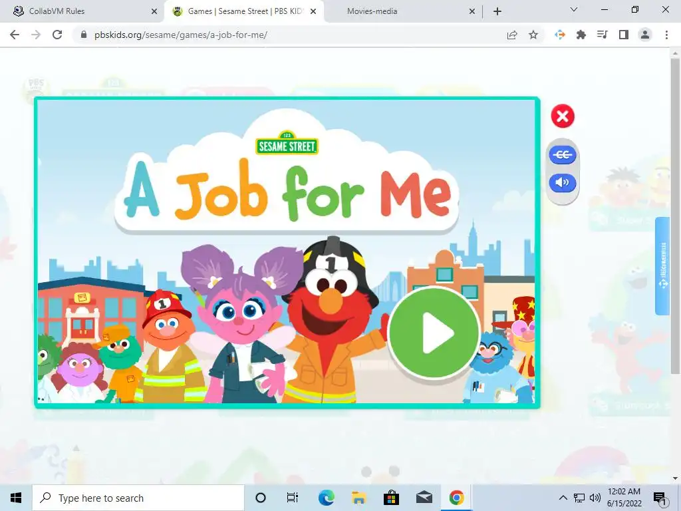
Task: Click the Type here to search box
Action: (x=138, y=498)
